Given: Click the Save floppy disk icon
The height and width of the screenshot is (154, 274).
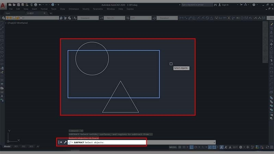Looking at the screenshot, I should pyautogui.click(x=18, y=5).
